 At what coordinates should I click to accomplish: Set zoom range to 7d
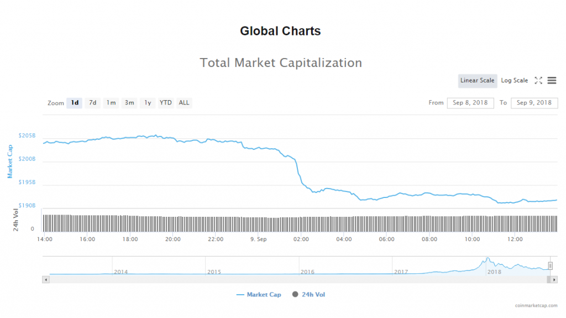click(x=93, y=103)
